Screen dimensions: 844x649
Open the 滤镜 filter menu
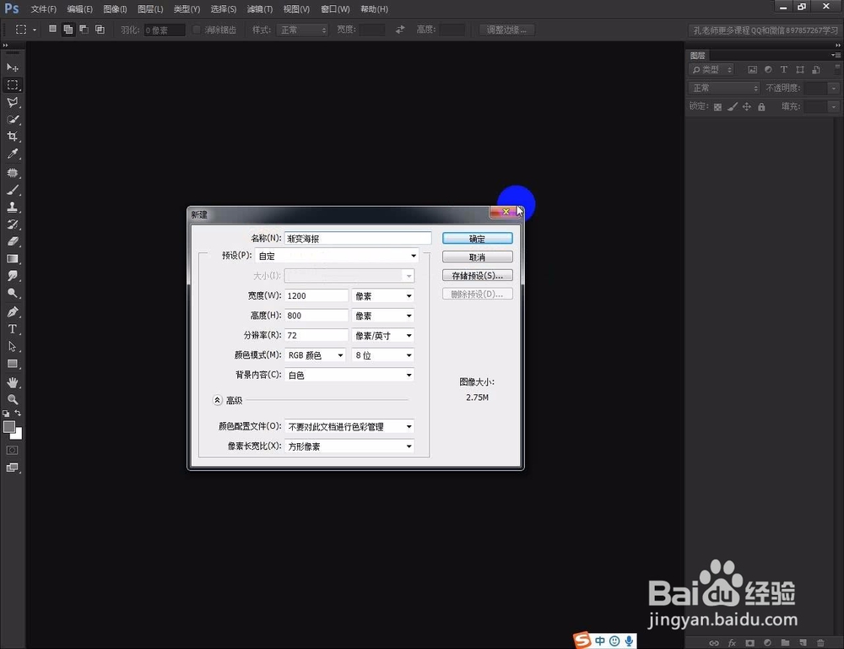tap(258, 9)
